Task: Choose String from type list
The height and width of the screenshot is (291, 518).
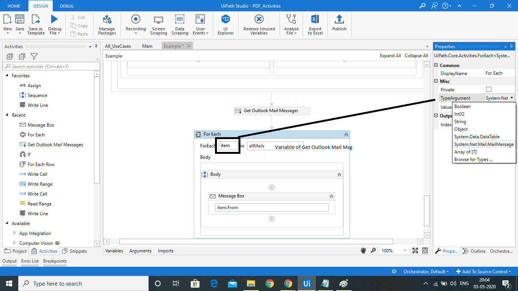Action: pyautogui.click(x=460, y=122)
